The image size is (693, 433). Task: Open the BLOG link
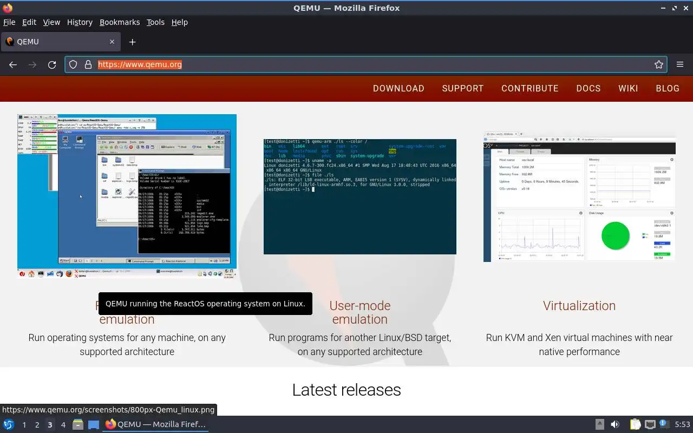coord(668,88)
